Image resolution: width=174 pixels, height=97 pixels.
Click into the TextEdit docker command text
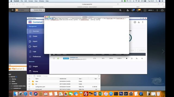point(85,19)
